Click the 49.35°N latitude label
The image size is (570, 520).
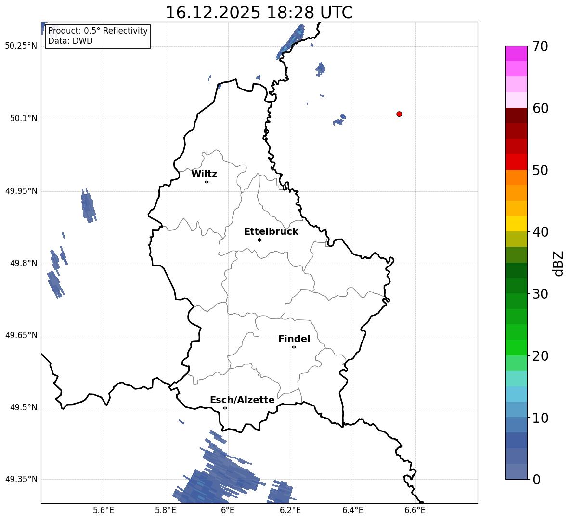coord(21,479)
